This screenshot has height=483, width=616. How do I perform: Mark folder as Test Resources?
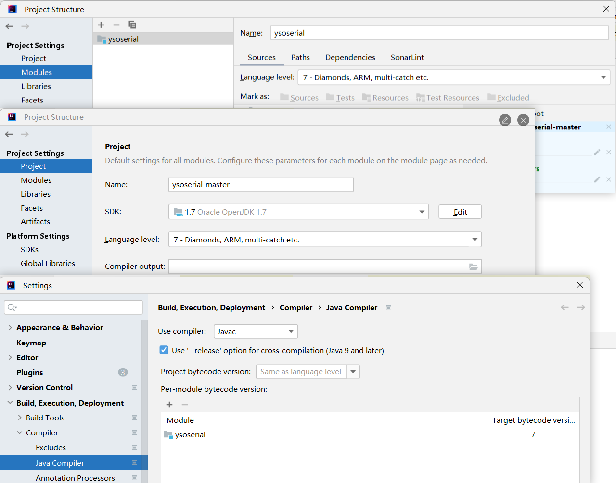[448, 98]
